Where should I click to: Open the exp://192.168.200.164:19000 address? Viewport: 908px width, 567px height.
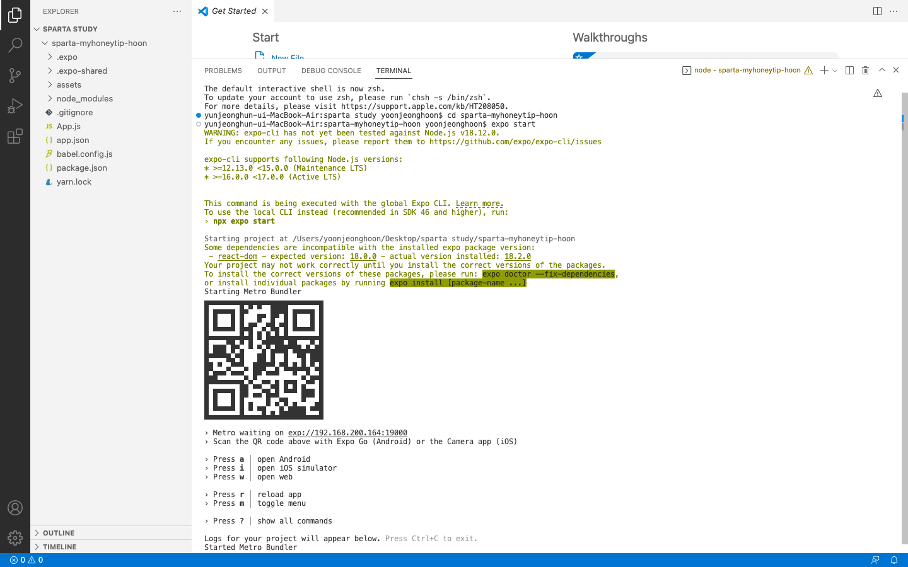[x=347, y=433]
